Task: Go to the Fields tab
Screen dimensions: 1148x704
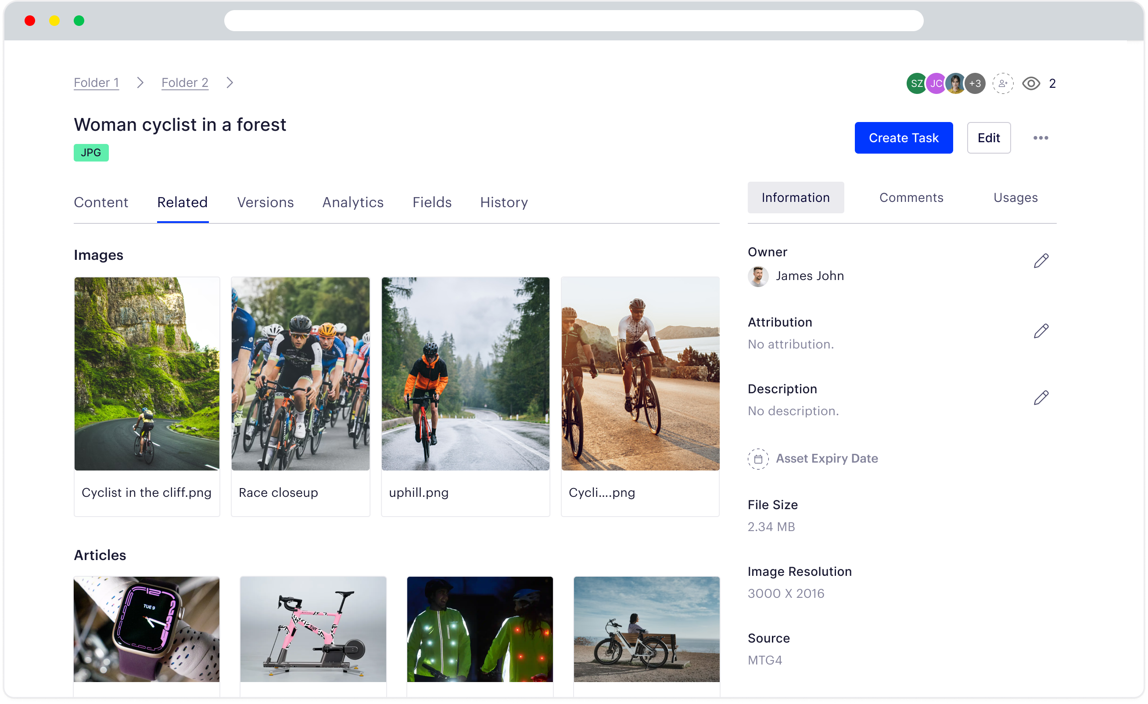Action: (x=432, y=202)
